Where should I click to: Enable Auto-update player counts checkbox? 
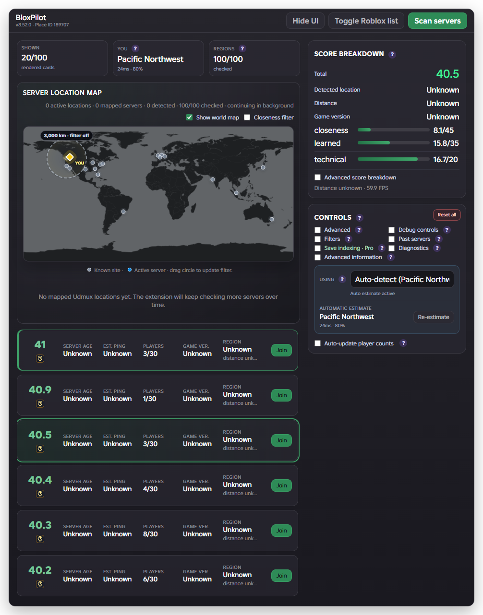click(317, 343)
